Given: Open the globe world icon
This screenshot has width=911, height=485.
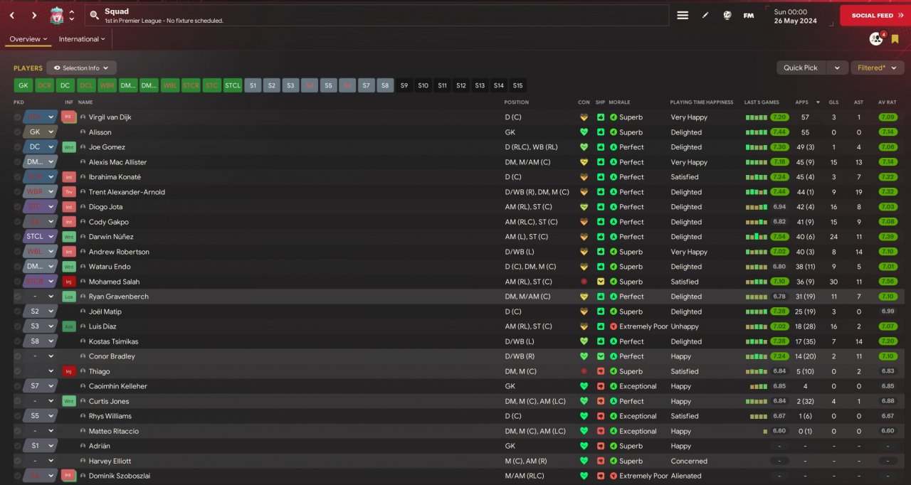Looking at the screenshot, I should tap(727, 15).
